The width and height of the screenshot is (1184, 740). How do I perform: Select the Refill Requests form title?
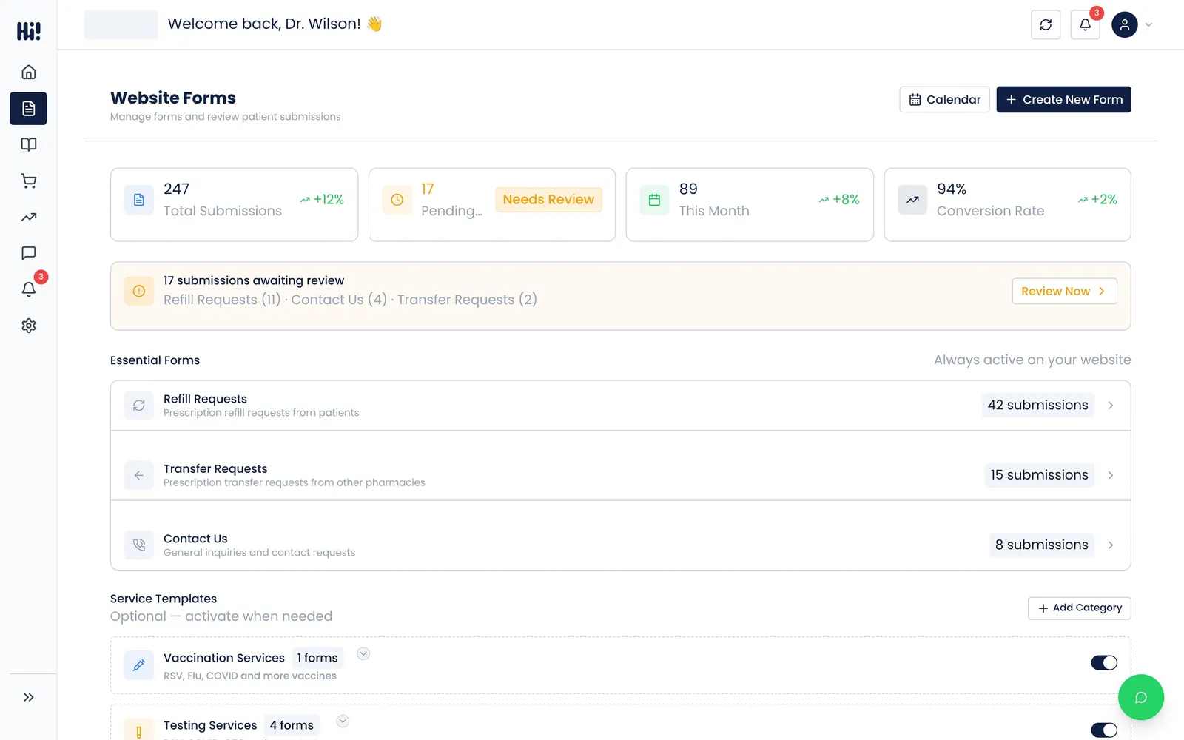click(205, 399)
